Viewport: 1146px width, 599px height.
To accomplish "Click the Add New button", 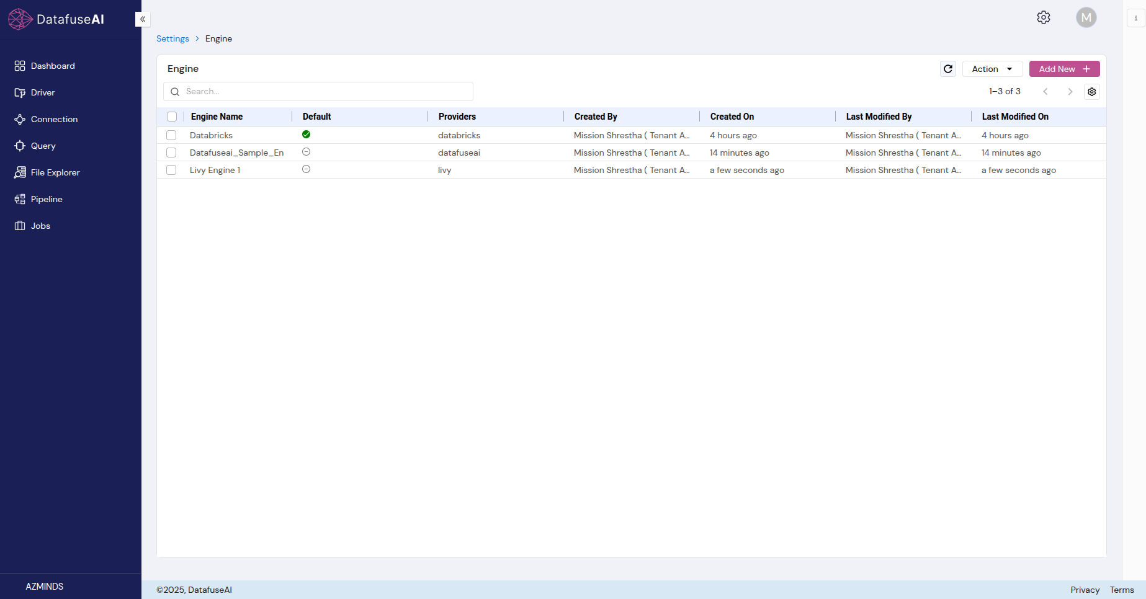I will 1064,69.
